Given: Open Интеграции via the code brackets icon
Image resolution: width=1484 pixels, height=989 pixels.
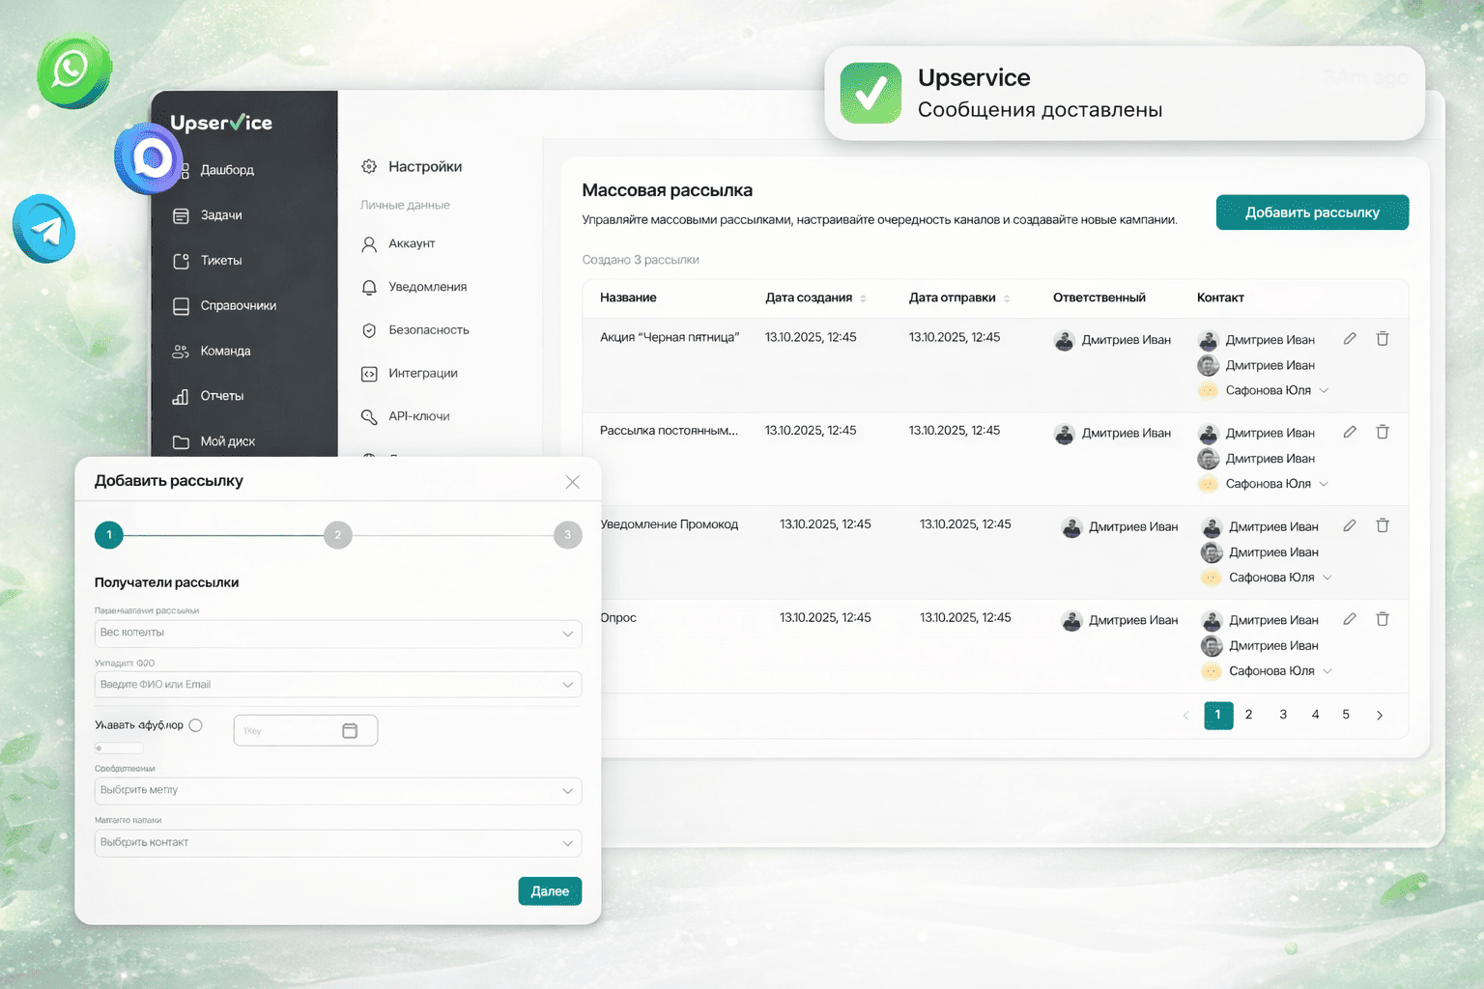Looking at the screenshot, I should [369, 373].
